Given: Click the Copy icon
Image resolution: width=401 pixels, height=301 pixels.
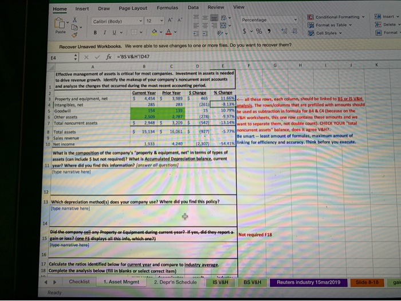Looking at the screenshot, I should 74,27.
